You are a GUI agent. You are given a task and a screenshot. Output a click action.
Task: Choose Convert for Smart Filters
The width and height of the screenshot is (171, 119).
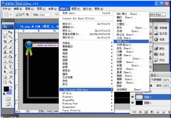(x=79, y=18)
